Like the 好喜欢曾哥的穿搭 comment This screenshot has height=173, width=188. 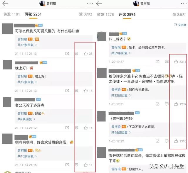pyautogui.click(x=85, y=165)
